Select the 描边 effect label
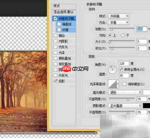This screenshot has height=138, width=150. click(x=62, y=36)
